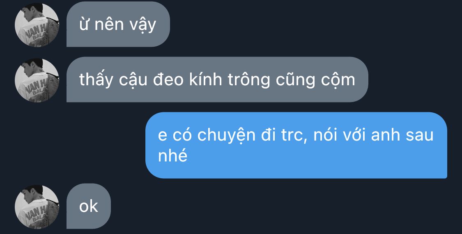Select the "ừ nên vậy" message bubble

118,24
